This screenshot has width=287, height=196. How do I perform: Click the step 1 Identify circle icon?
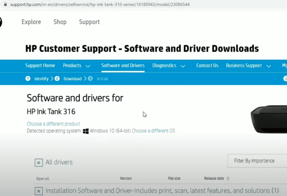pyautogui.click(x=28, y=79)
